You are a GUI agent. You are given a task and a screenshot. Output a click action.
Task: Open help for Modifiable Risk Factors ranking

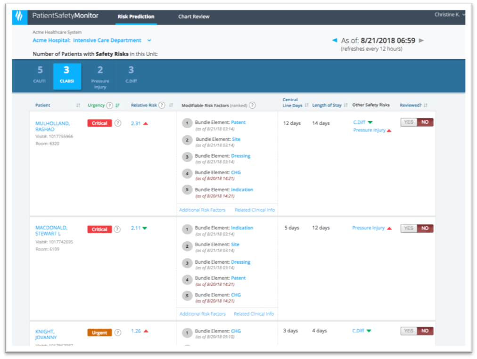pyautogui.click(x=253, y=105)
